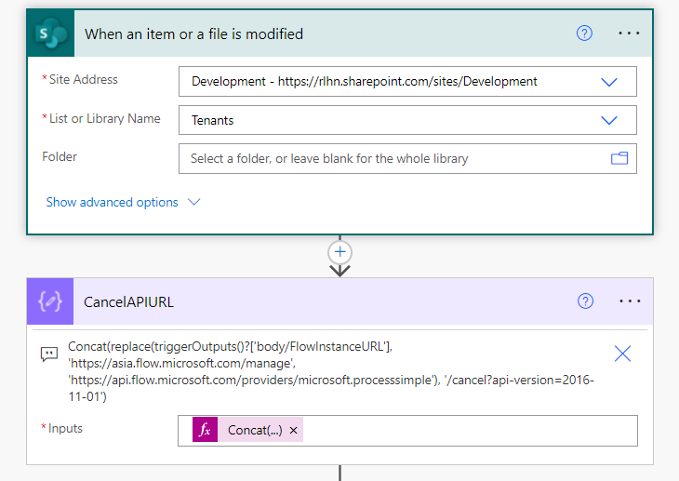Viewport: 679px width, 481px height.
Task: Click the empty area of the Inputs field
Action: (x=465, y=430)
